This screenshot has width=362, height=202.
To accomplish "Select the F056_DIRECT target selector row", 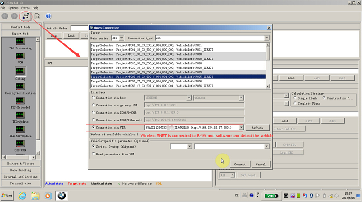I will (178, 86).
